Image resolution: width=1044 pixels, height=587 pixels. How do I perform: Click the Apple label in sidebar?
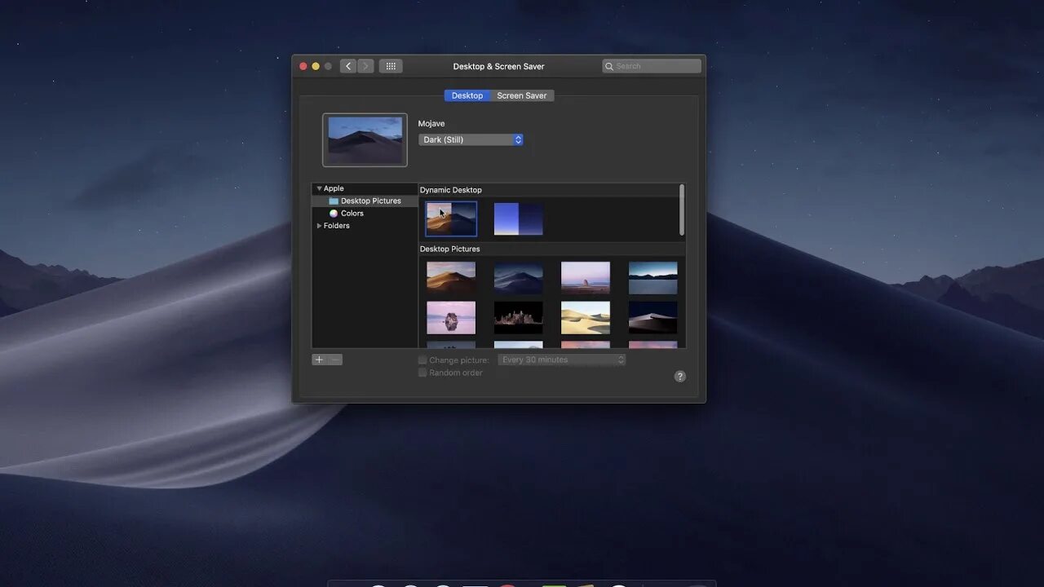(x=334, y=188)
